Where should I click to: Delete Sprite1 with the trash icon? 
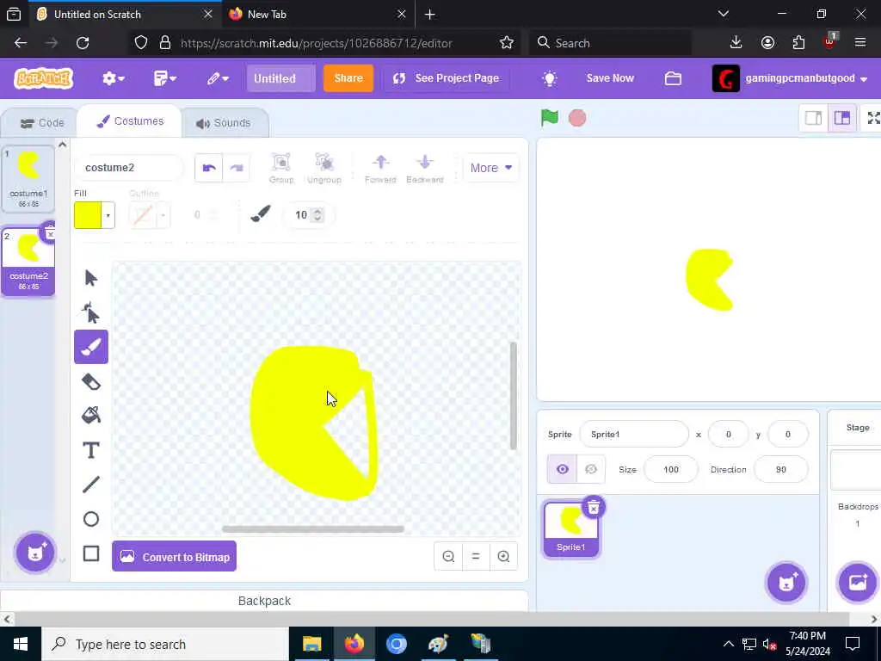[x=594, y=508]
